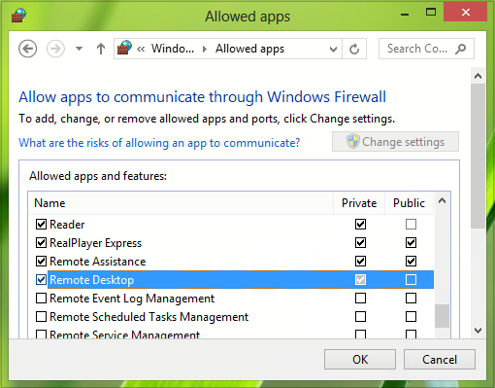Refresh the Allowed apps page
The image size is (495, 388).
[x=354, y=49]
